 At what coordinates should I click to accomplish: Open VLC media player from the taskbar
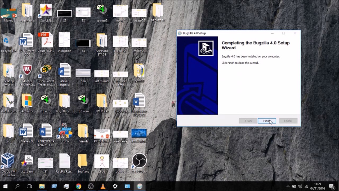[103, 186]
